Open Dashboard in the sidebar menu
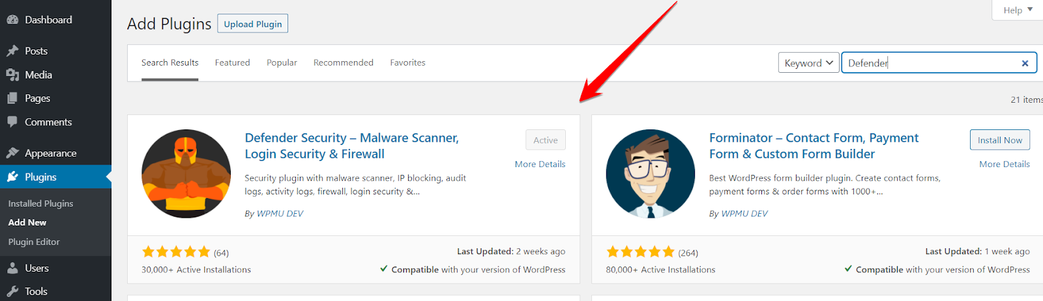The width and height of the screenshot is (1043, 301). point(55,20)
